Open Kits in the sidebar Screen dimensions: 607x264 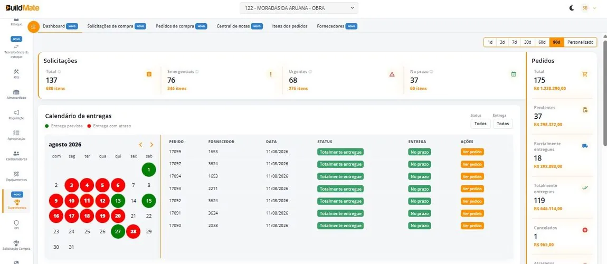(16, 73)
